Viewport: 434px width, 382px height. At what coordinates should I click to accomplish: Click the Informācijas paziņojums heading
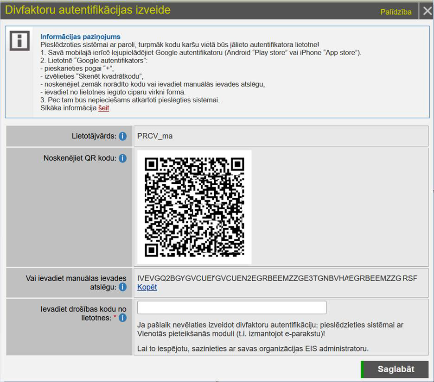(x=80, y=37)
